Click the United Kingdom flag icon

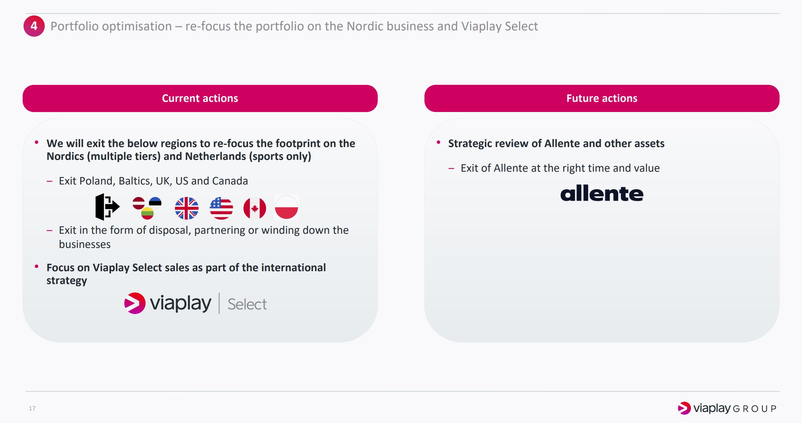point(187,208)
